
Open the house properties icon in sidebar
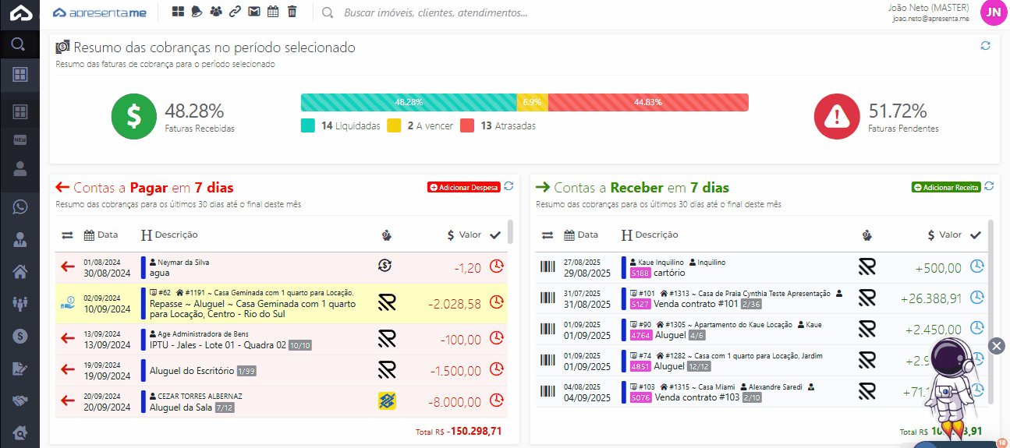[x=19, y=271]
